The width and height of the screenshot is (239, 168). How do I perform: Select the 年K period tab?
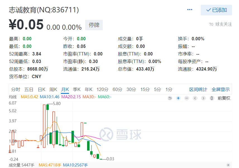coord(89,90)
